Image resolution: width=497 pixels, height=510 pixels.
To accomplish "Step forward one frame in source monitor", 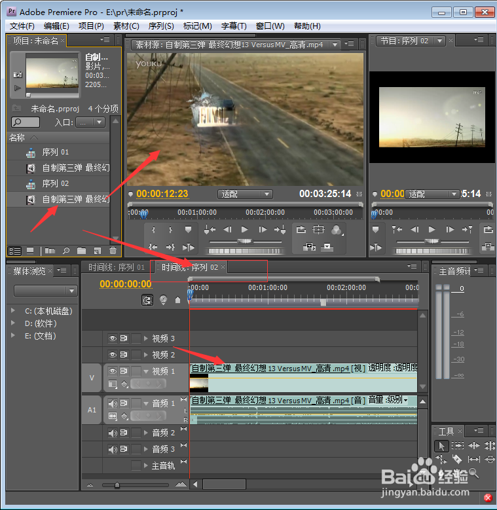I will pyautogui.click(x=263, y=230).
